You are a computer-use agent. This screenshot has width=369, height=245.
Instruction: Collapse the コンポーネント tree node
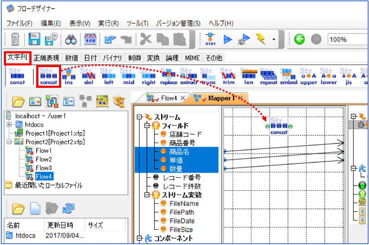pos(140,239)
